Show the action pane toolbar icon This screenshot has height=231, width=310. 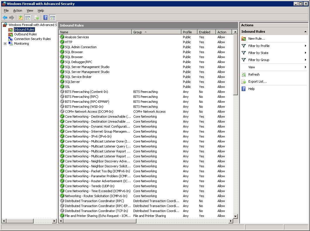[52, 18]
